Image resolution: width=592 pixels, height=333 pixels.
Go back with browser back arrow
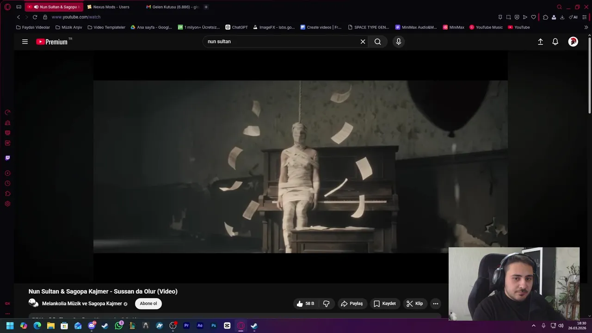18,17
